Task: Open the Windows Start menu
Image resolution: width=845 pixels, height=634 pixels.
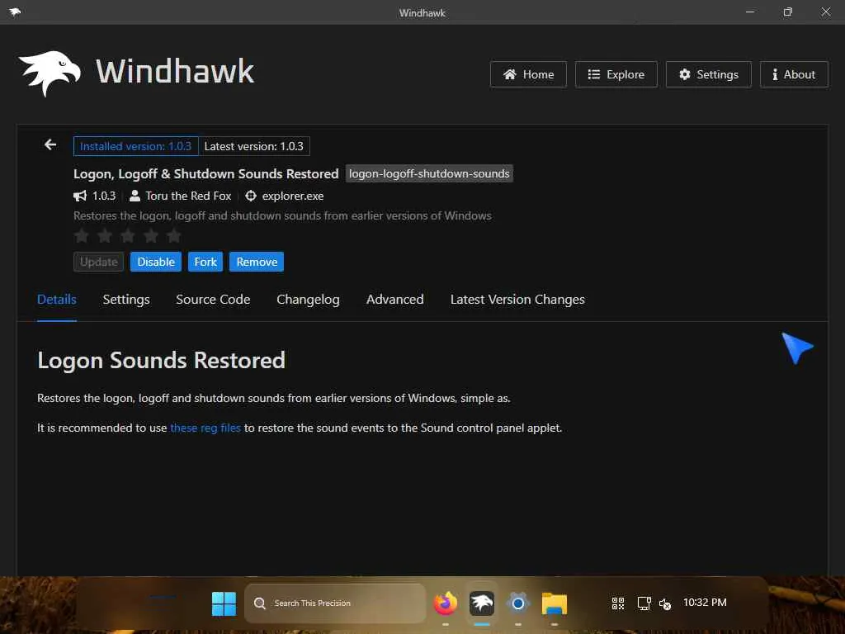Action: click(224, 603)
